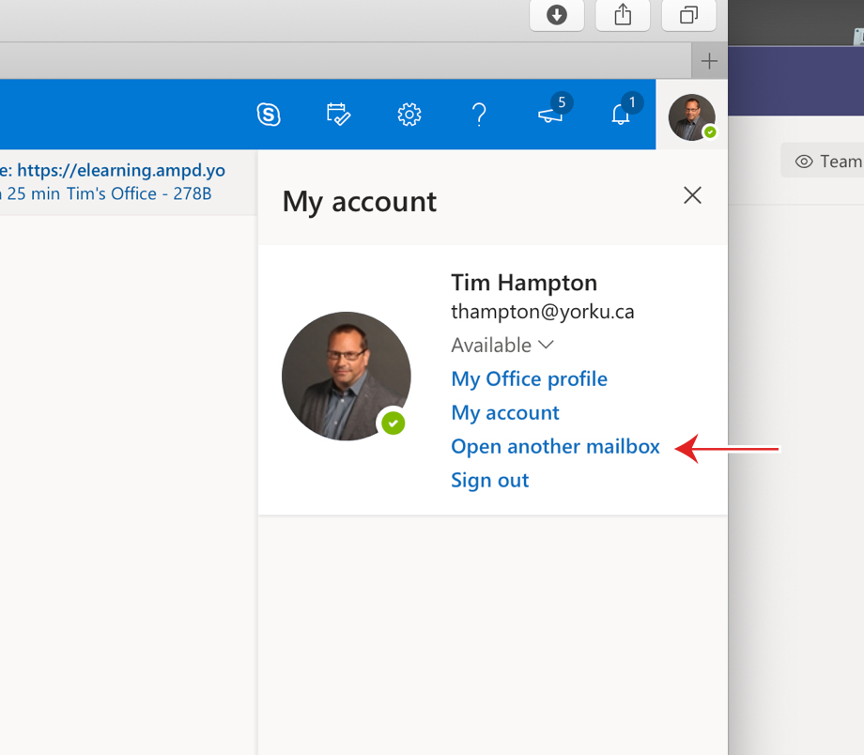Open the My Day calendar tasks icon
This screenshot has width=864, height=755.
pyautogui.click(x=338, y=115)
